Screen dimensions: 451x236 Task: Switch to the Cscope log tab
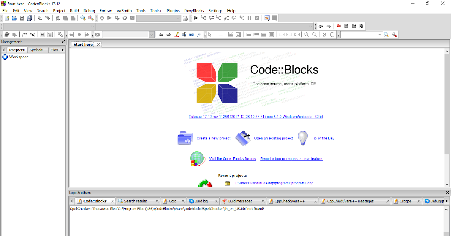pyautogui.click(x=405, y=201)
